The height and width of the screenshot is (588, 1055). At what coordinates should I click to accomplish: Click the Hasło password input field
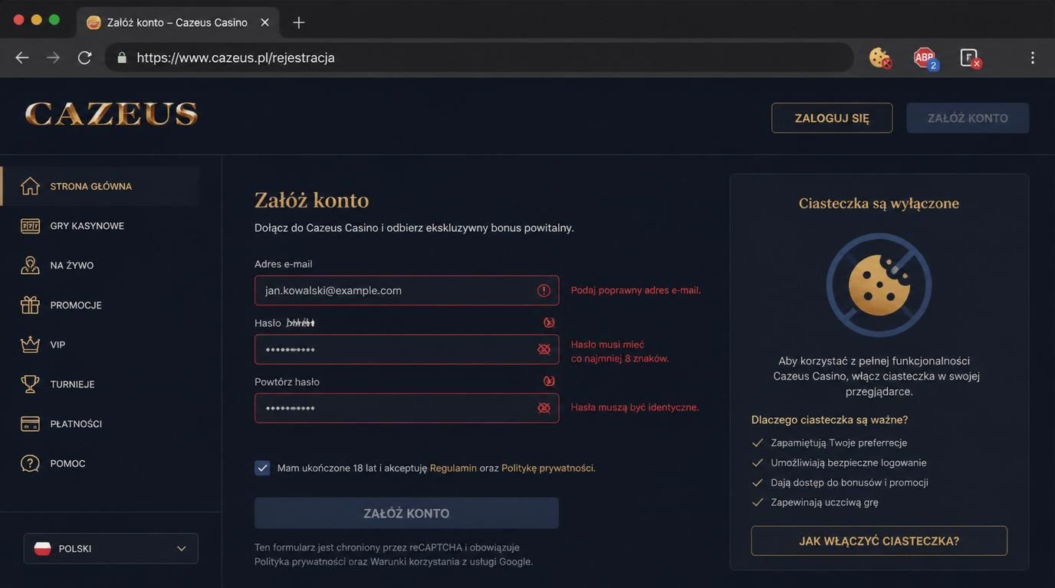tap(406, 349)
